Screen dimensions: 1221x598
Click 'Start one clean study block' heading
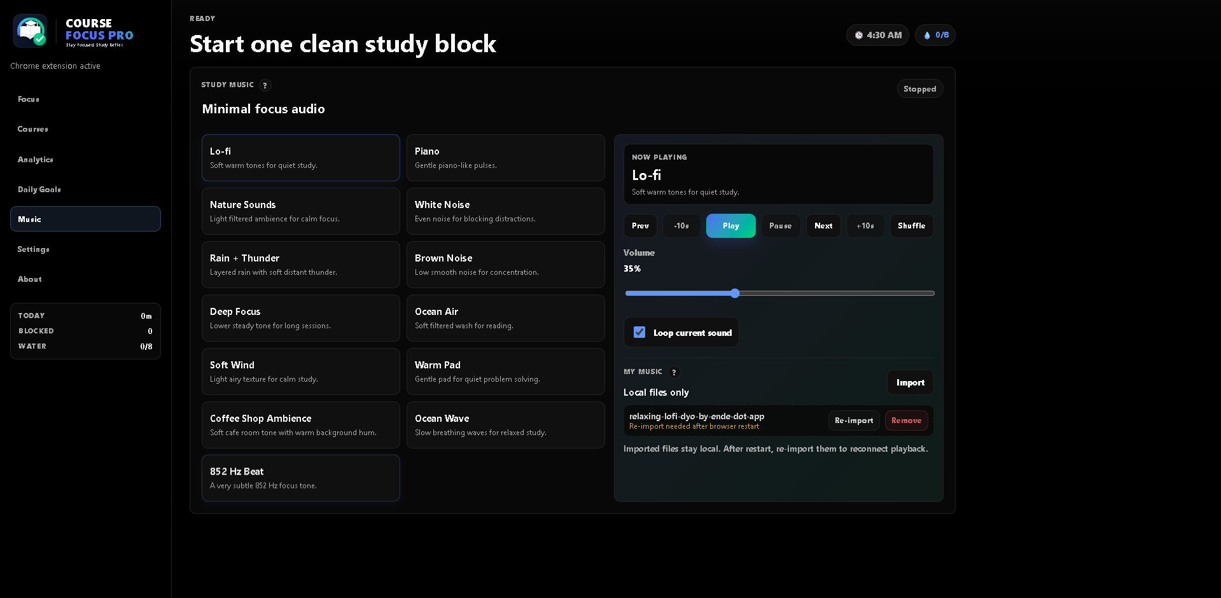tap(343, 44)
